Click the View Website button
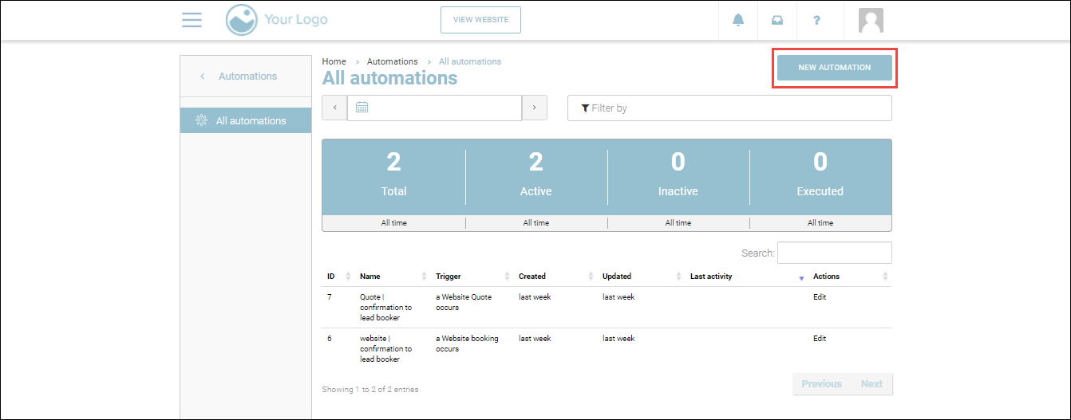This screenshot has height=420, width=1071. click(480, 20)
